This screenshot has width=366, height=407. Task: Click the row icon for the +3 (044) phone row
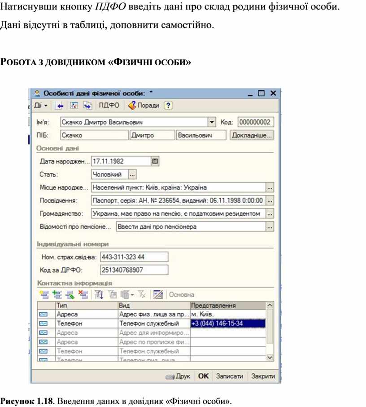click(44, 324)
